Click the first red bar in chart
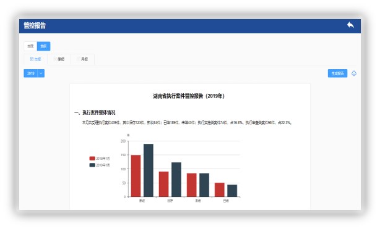This screenshot has height=229, width=380. coord(136,176)
